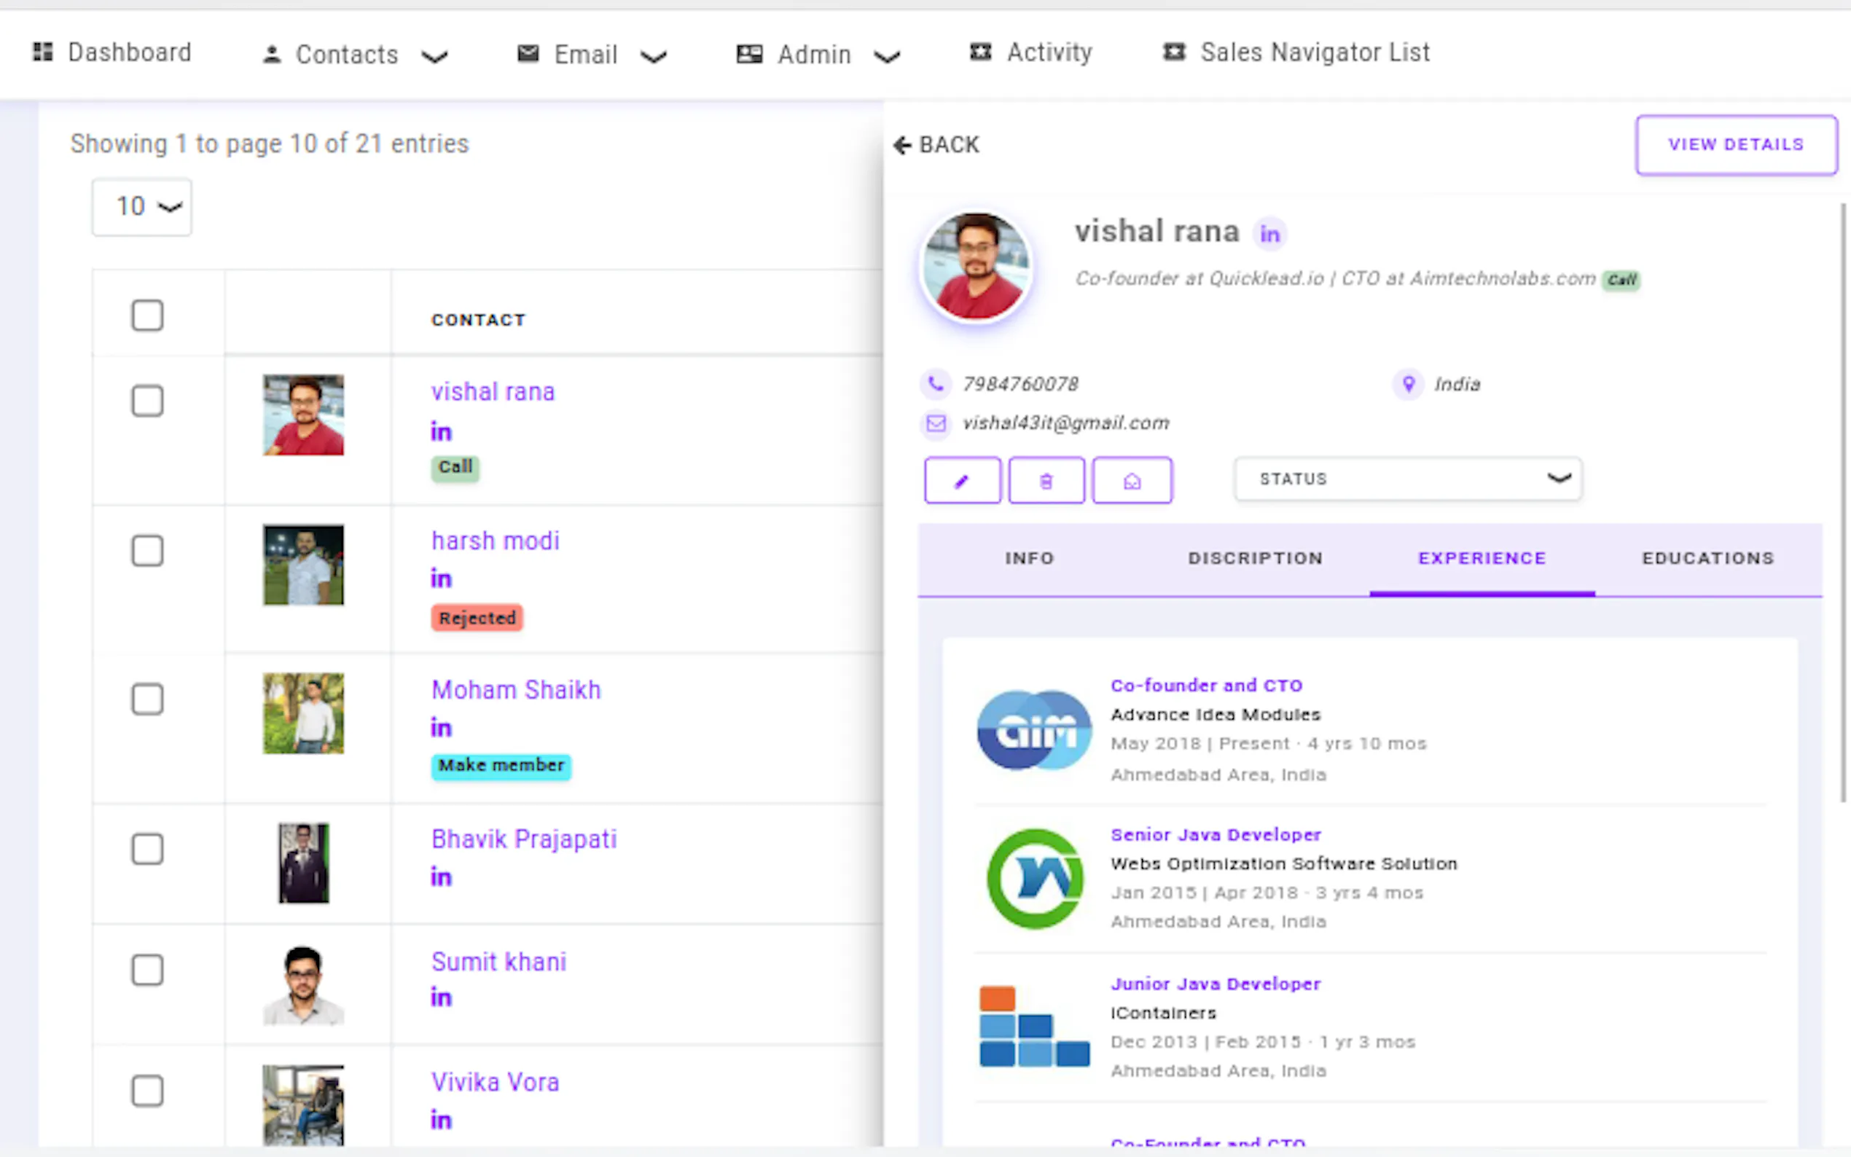Go BACK from the contact panel
This screenshot has width=1851, height=1157.
coord(936,146)
